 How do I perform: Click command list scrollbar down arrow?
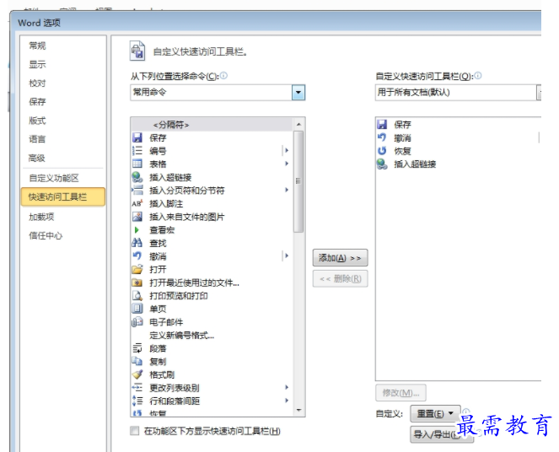click(298, 411)
